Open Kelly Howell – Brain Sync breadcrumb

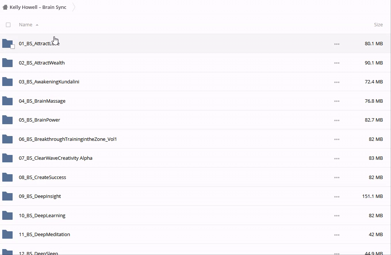(38, 7)
